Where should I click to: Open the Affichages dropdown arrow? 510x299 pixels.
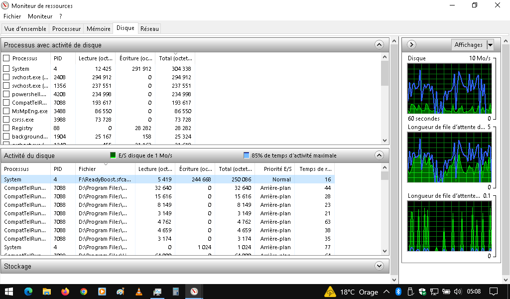click(490, 44)
